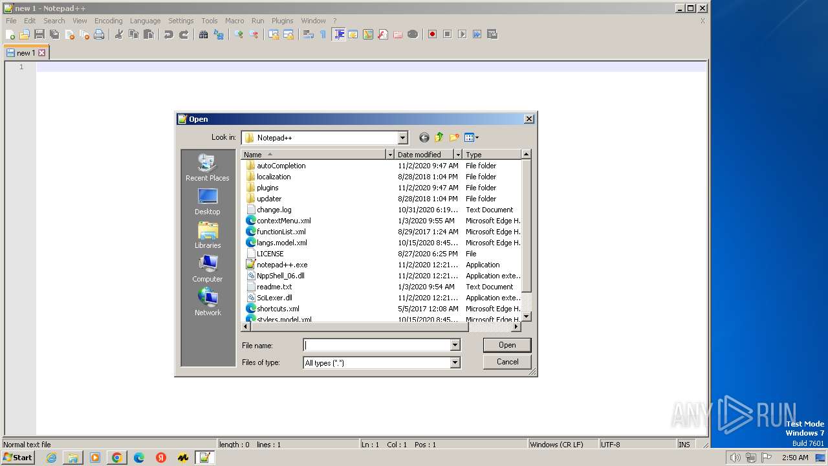This screenshot has height=466, width=828.
Task: Close the new 1 tab with its X
Action: click(x=42, y=53)
